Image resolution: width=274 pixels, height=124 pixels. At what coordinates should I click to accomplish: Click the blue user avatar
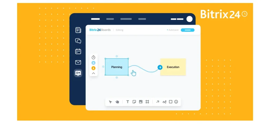pos(93,63)
